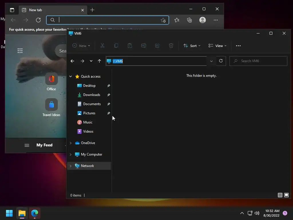The image size is (293, 220).
Task: Open the apps grid launcher on new tab page
Action: tap(20, 51)
